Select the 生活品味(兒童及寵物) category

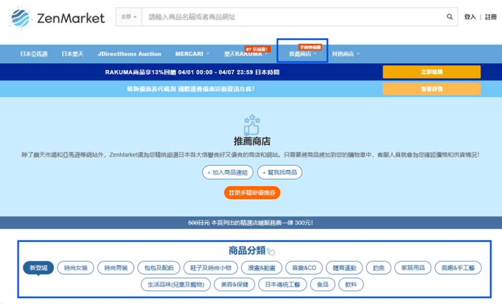coord(176,284)
